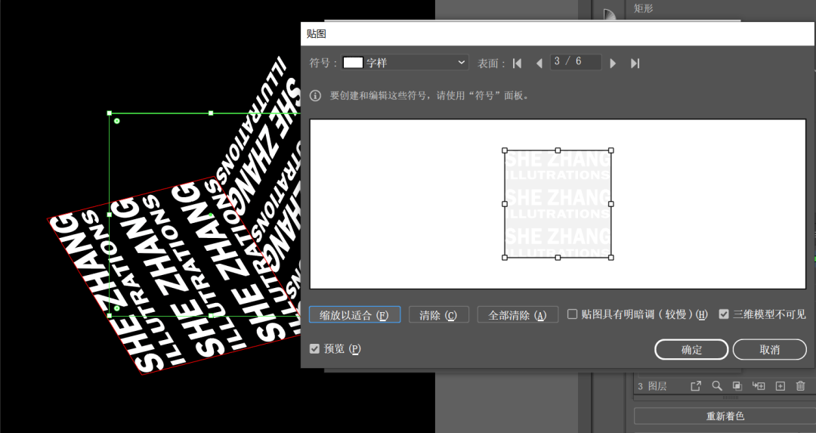The width and height of the screenshot is (816, 433).
Task: Click the 缩放以适合 button
Action: tap(354, 315)
